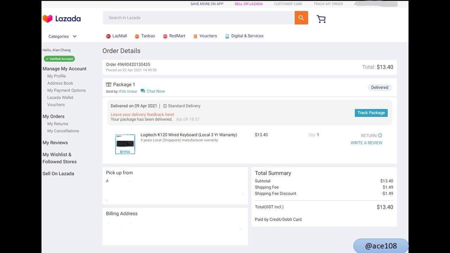The width and height of the screenshot is (450, 253).
Task: Go to LazMall
Action: [x=120, y=36]
